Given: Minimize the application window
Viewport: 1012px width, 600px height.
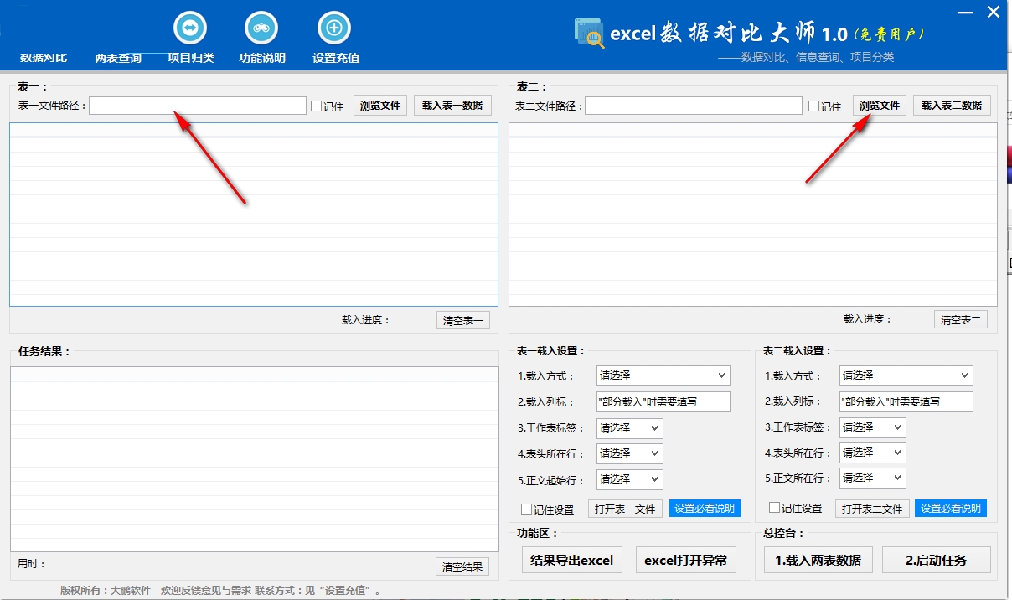Looking at the screenshot, I should 963,12.
